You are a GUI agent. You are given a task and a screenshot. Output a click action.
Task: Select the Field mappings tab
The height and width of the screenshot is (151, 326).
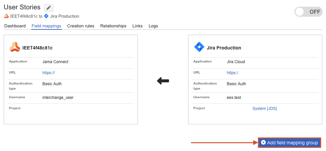(x=47, y=26)
